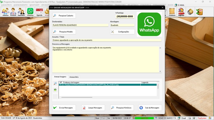Click message box scroll down arrow
The image size is (214, 120).
coord(160,71)
